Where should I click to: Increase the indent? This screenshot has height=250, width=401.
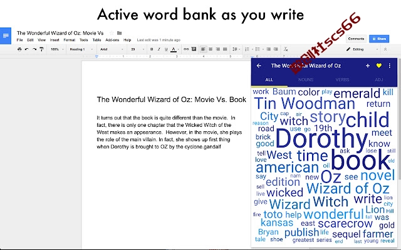(x=276, y=49)
